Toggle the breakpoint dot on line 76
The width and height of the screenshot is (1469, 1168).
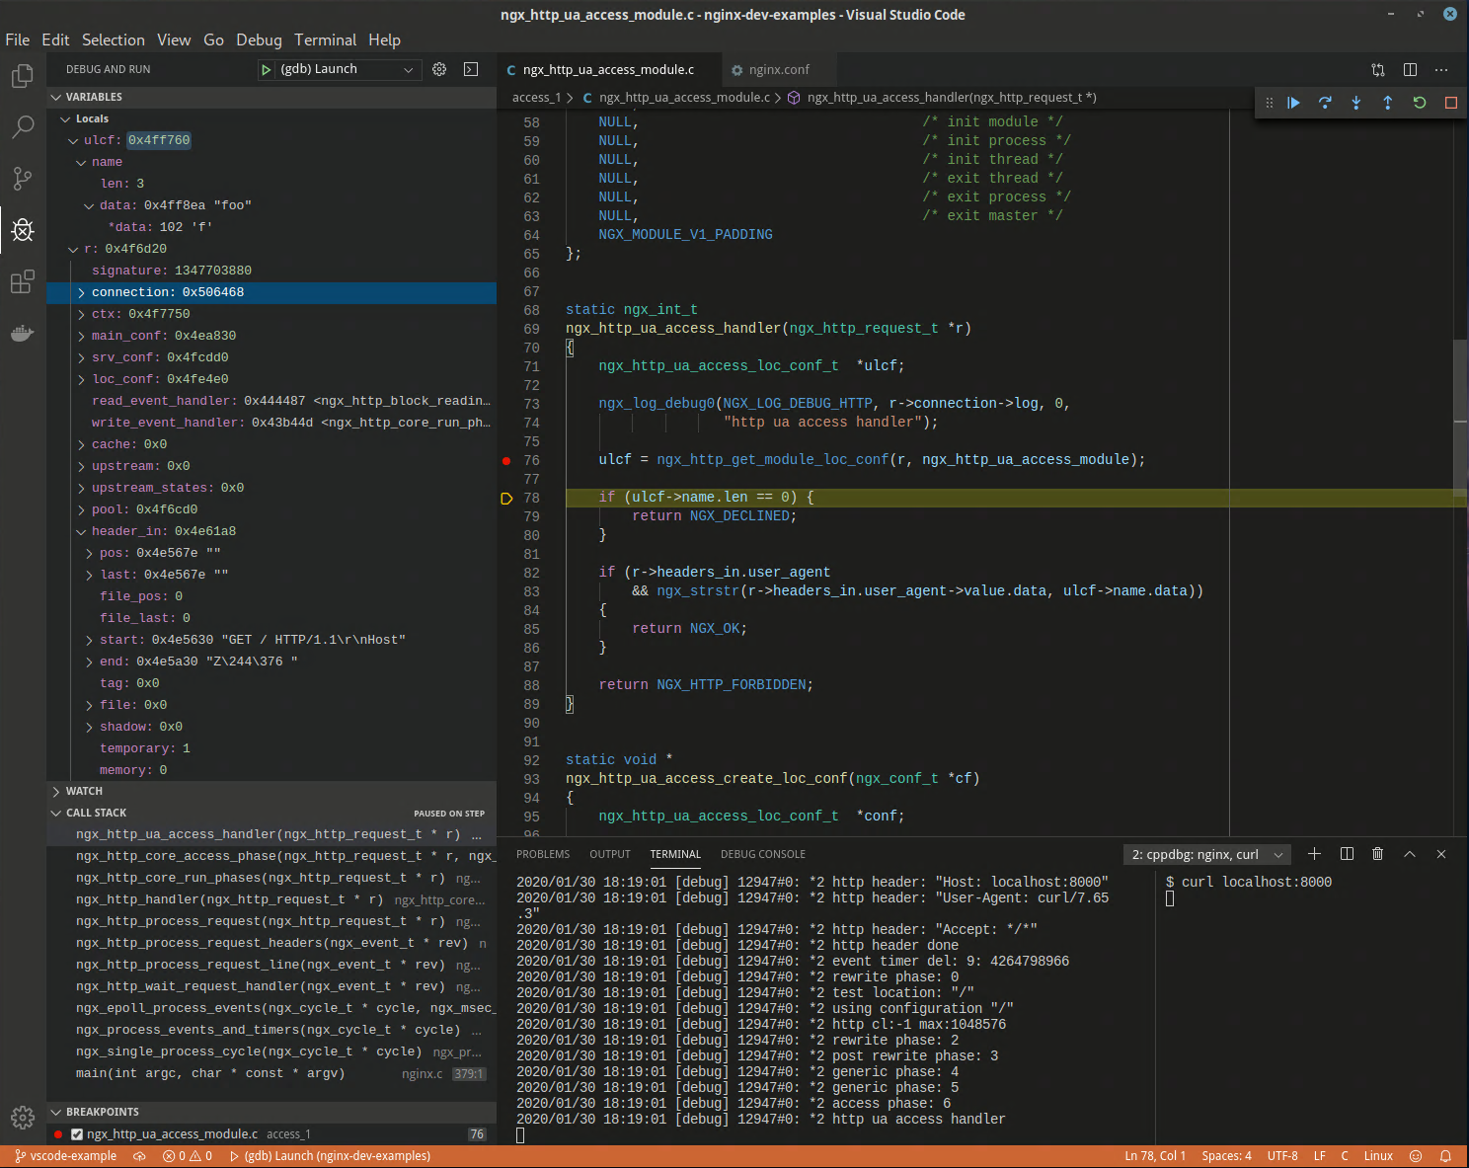click(506, 460)
